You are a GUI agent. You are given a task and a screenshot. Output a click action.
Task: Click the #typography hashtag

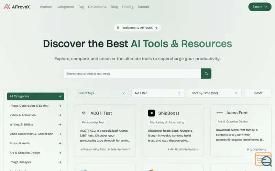coord(256,149)
